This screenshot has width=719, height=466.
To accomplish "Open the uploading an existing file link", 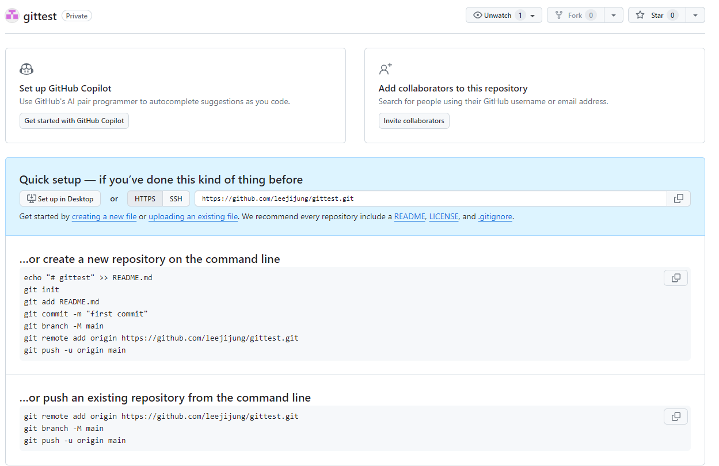I will (193, 217).
